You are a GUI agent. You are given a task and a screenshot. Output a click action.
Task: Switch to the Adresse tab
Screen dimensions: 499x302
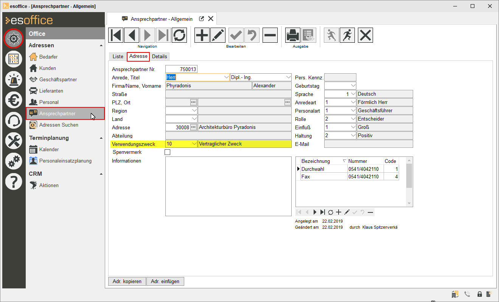tap(138, 56)
